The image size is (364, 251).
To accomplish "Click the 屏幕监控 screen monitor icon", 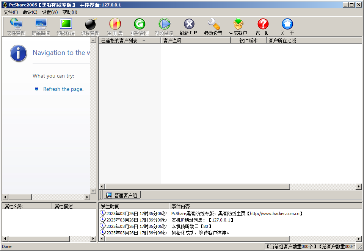I will [x=41, y=27].
